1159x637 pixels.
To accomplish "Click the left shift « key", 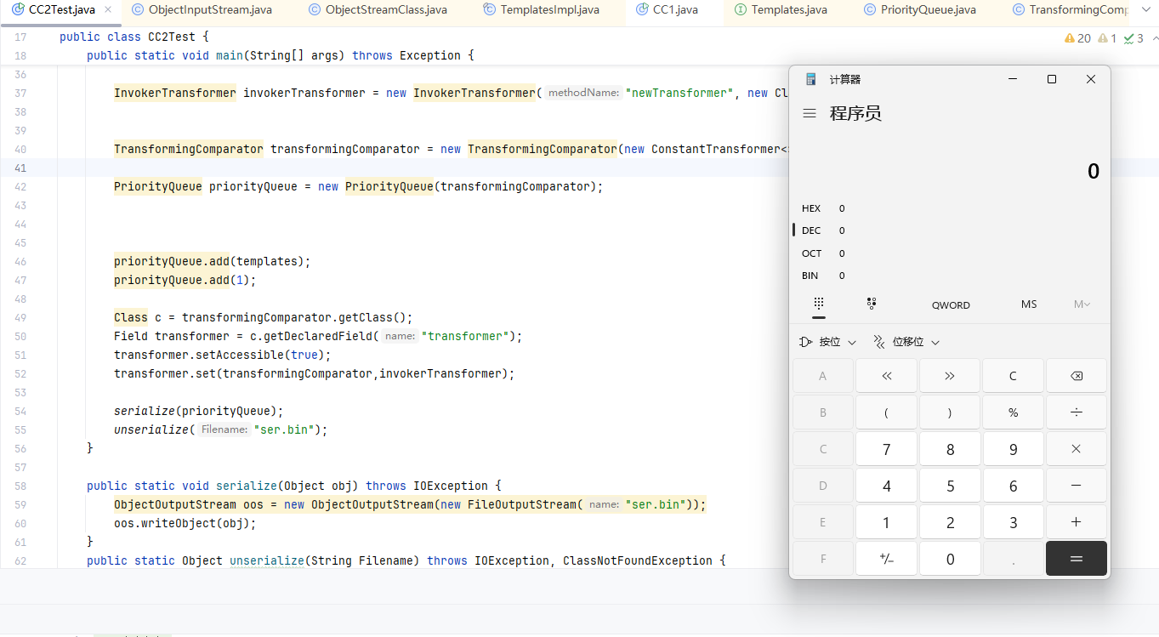I will (886, 376).
